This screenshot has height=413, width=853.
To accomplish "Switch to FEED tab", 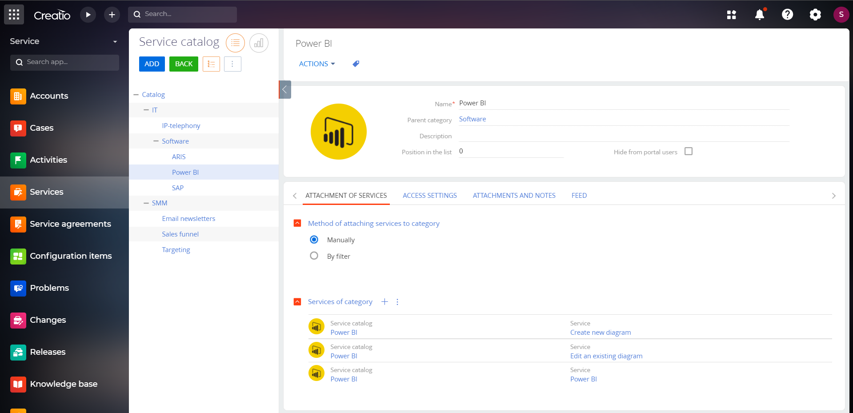I will [x=579, y=196].
